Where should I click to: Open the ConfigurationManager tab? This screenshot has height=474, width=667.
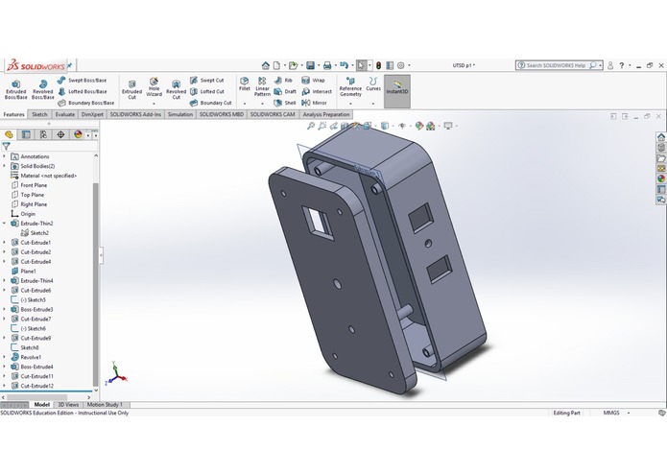tap(43, 134)
